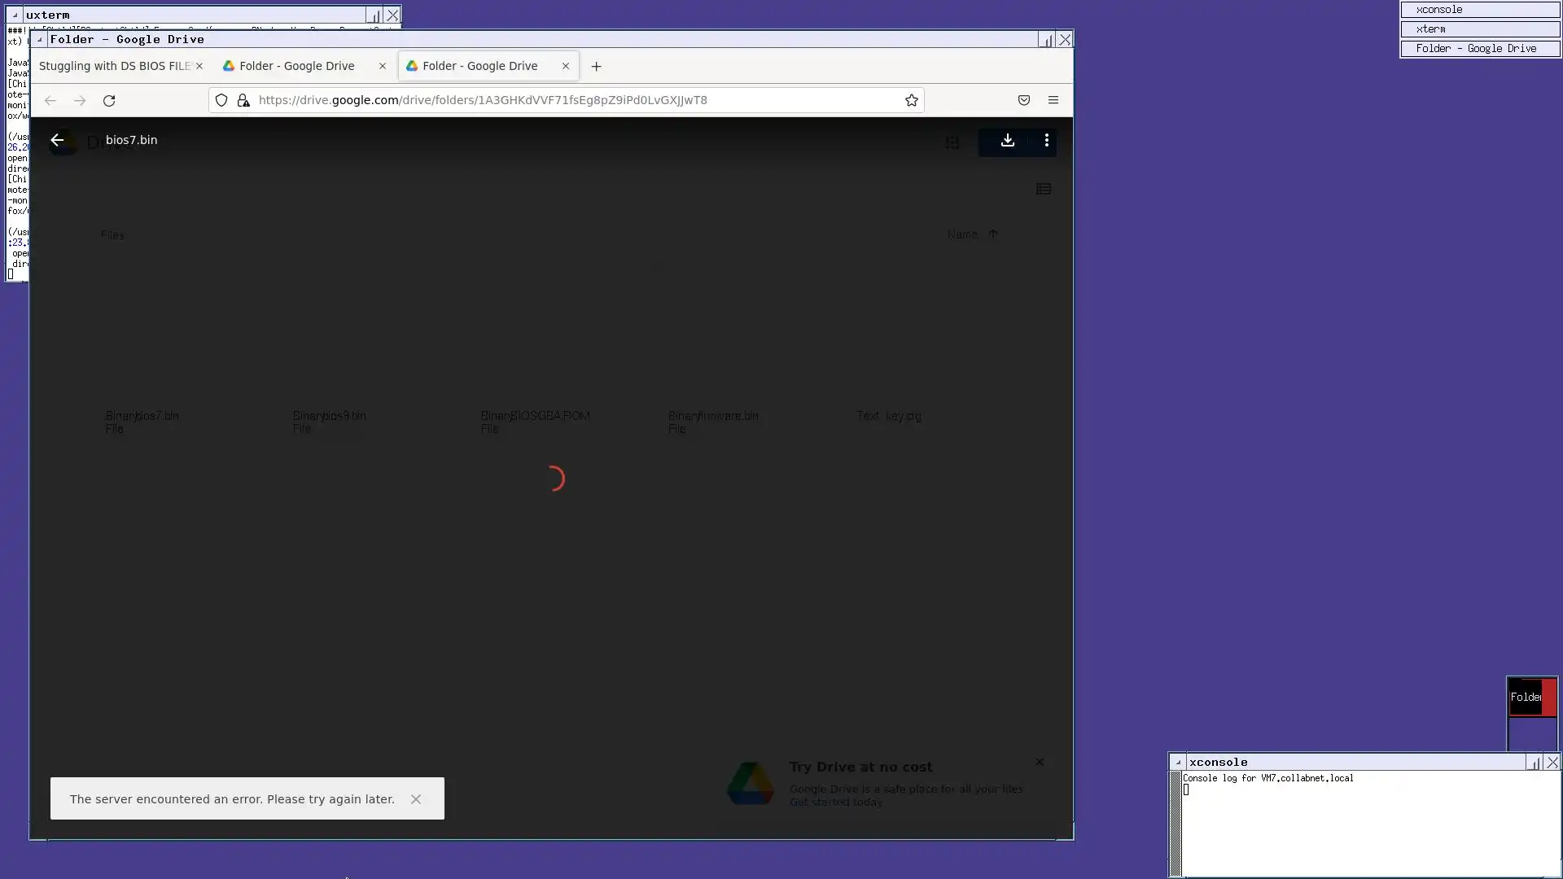Select xterm in the window list
This screenshot has height=879, width=1563.
pyautogui.click(x=1479, y=29)
